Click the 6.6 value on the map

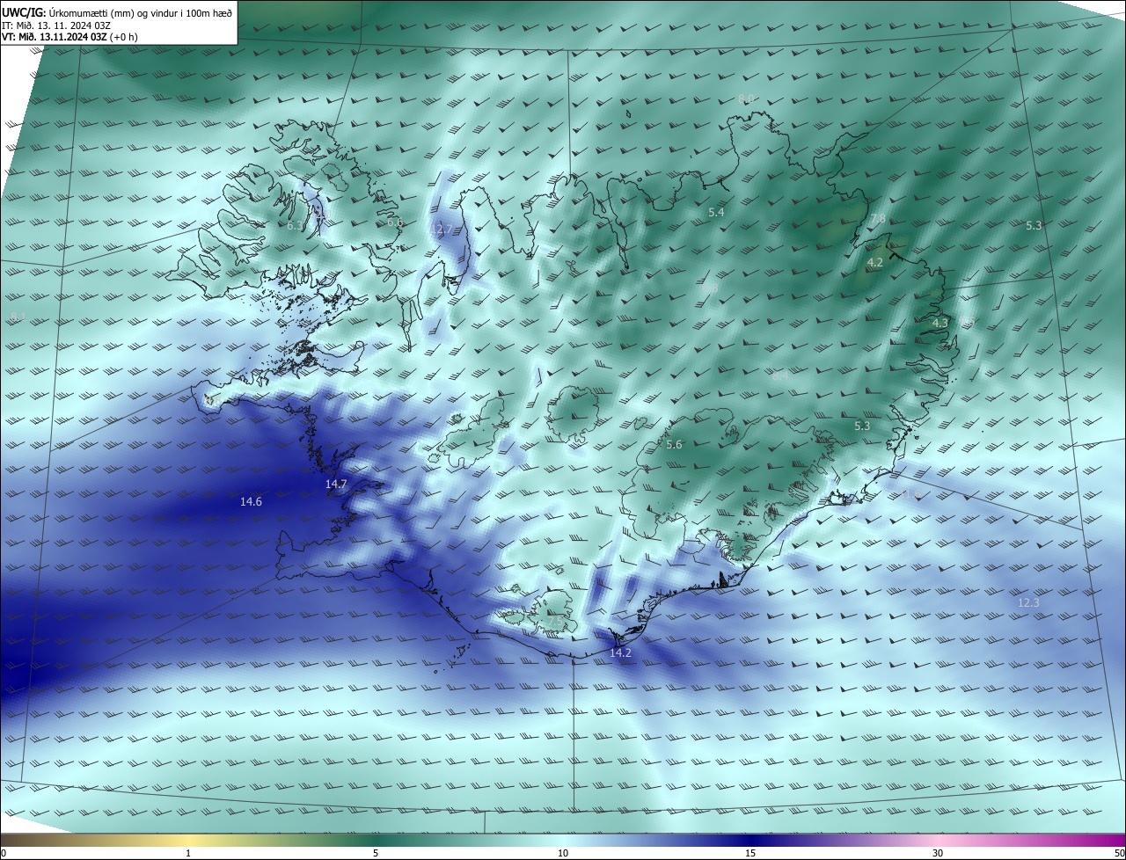[395, 222]
